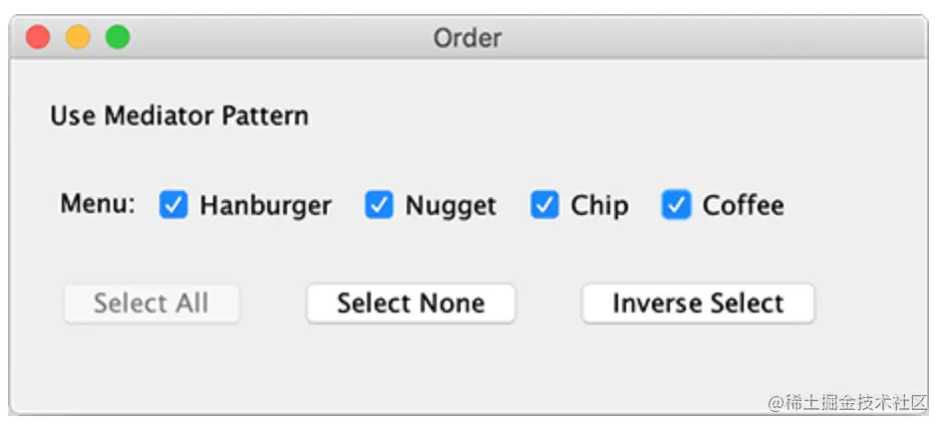943x428 pixels.
Task: Uncheck the Nugget checkbox
Action: pyautogui.click(x=379, y=206)
